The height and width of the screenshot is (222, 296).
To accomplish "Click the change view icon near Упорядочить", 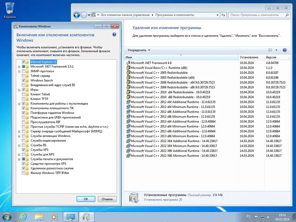I will 270,50.
